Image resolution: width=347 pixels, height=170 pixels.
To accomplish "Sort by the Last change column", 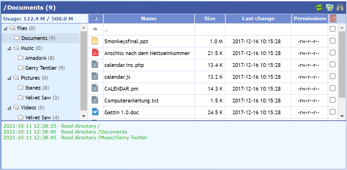I will point(258,19).
